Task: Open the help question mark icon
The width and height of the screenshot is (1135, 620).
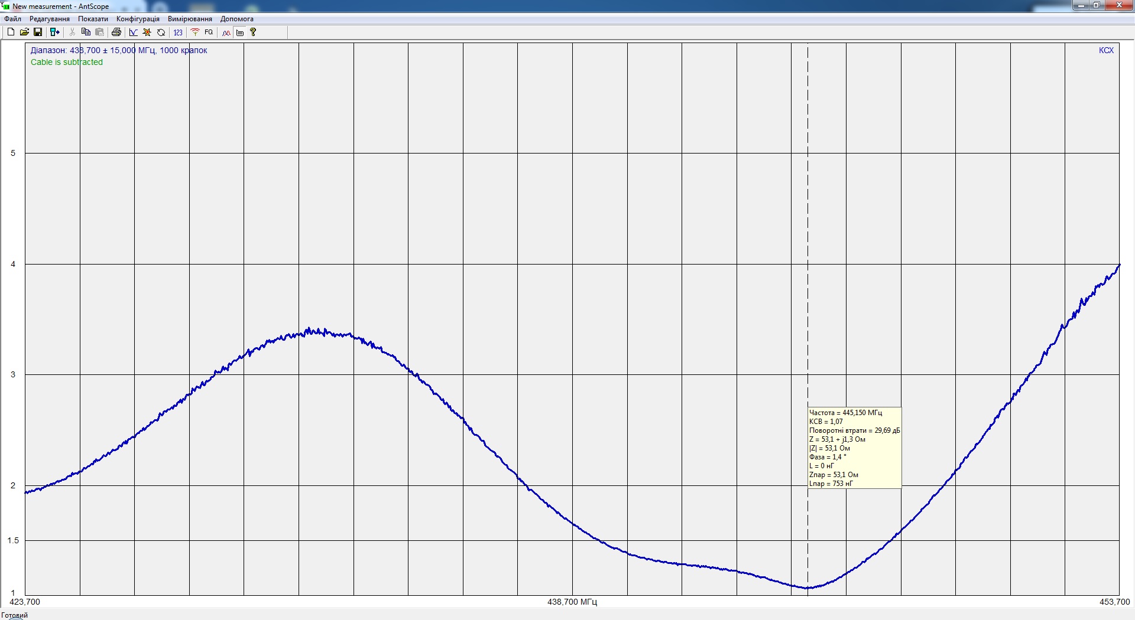Action: pos(253,32)
